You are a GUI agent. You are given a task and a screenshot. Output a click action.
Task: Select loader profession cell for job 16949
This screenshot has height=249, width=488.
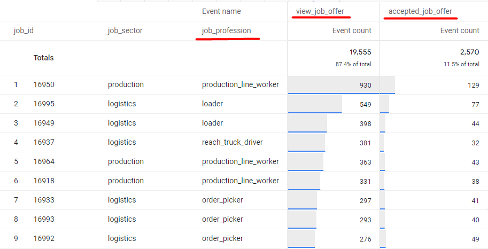pos(212,123)
